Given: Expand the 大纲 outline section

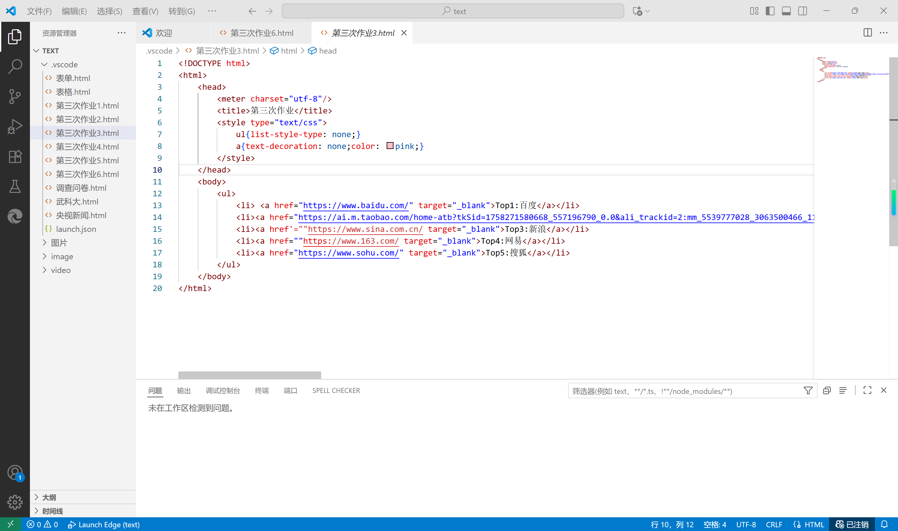Looking at the screenshot, I should (49, 497).
